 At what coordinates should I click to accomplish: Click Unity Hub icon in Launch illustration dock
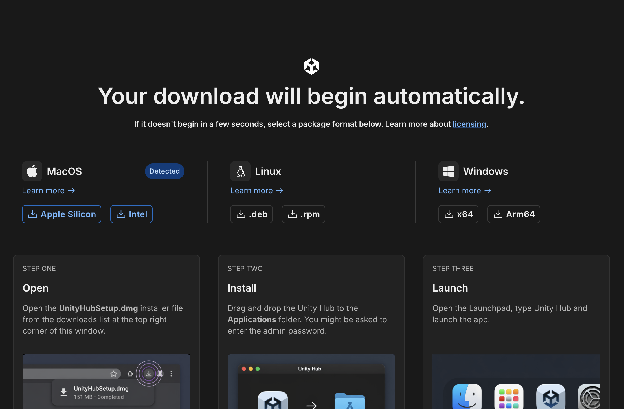[551, 397]
